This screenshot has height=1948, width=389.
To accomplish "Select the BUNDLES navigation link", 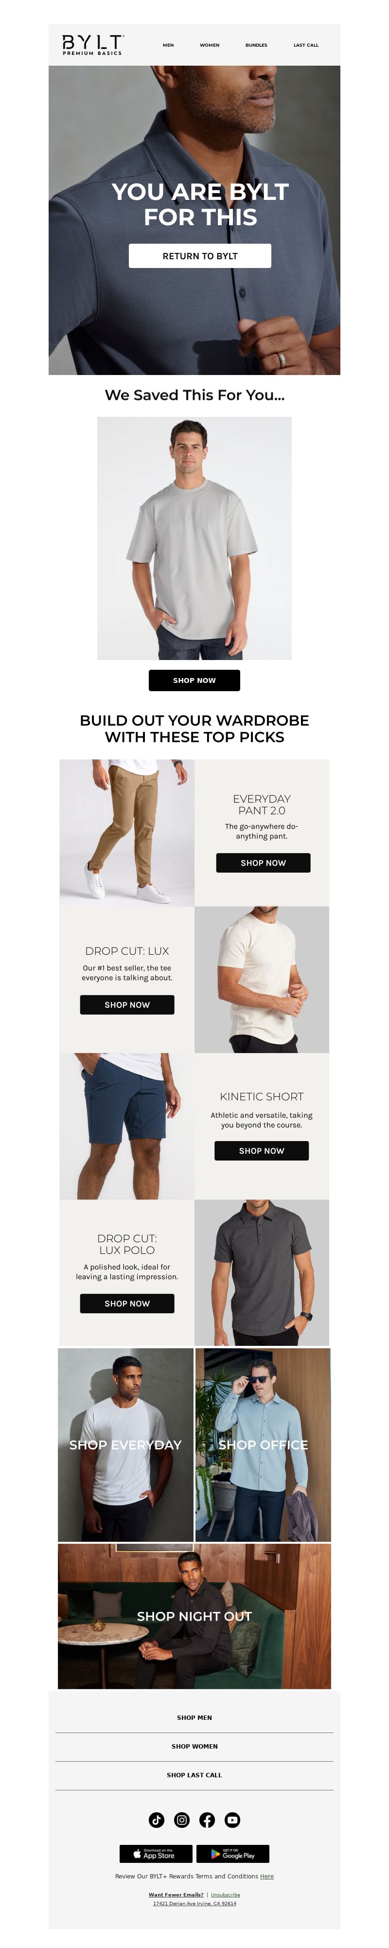I will coord(256,45).
